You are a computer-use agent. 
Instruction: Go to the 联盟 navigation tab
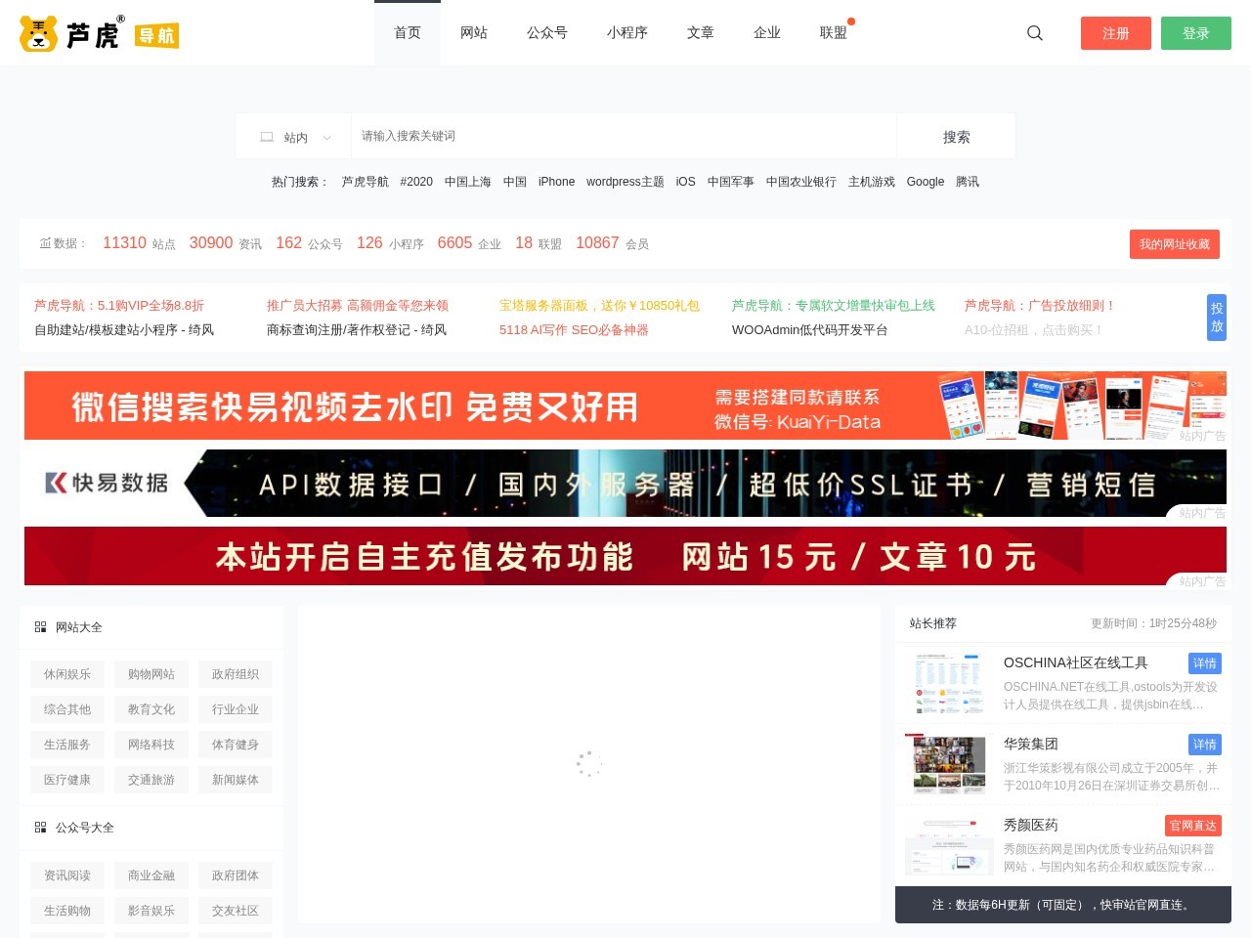tap(834, 33)
